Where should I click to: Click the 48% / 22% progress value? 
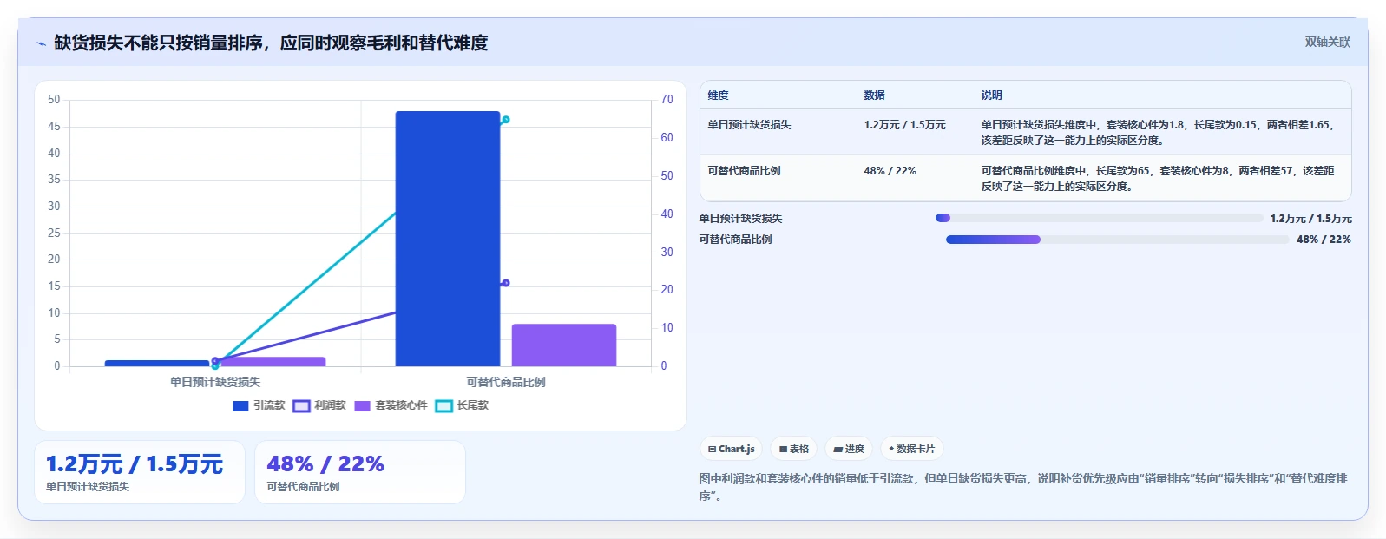1324,240
